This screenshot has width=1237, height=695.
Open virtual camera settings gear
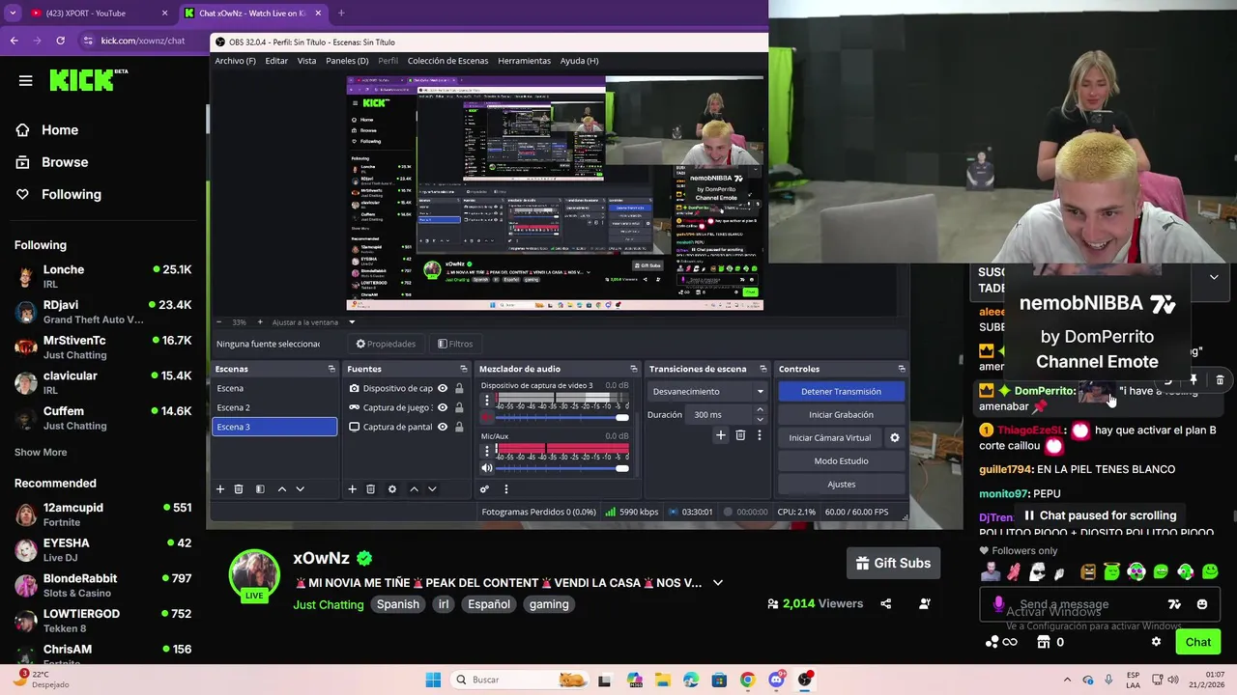(895, 437)
